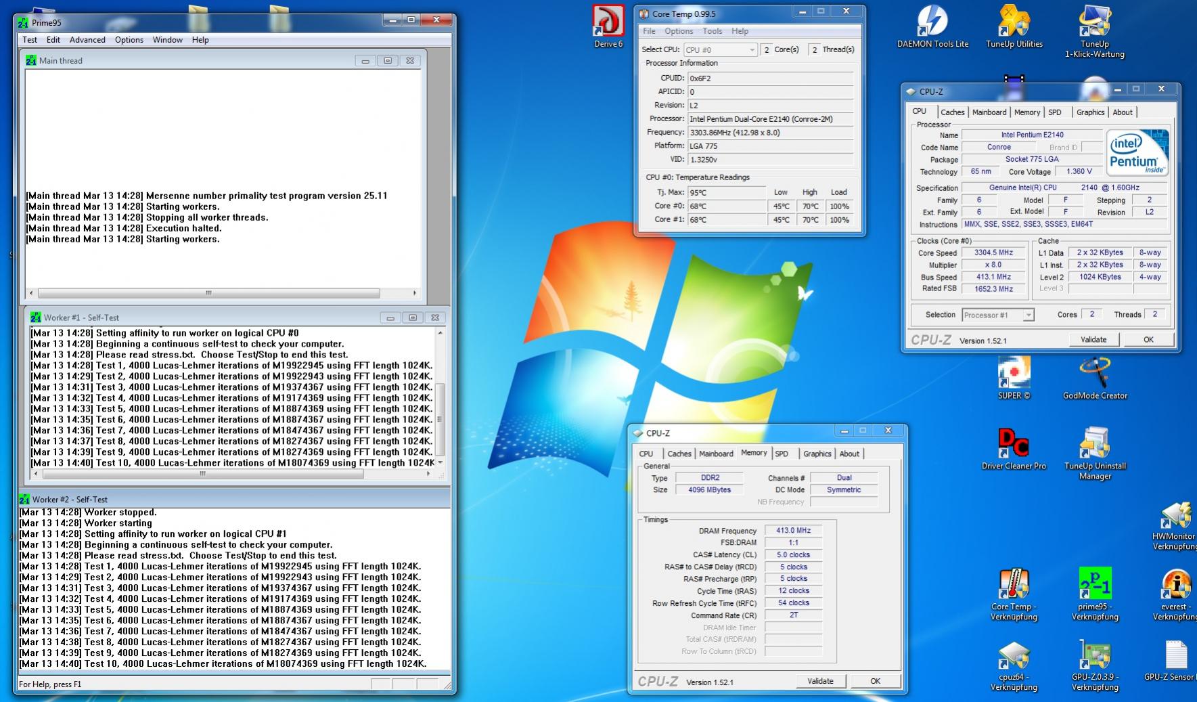Select the SUPER © desktop icon
The height and width of the screenshot is (702, 1197).
(x=1014, y=378)
